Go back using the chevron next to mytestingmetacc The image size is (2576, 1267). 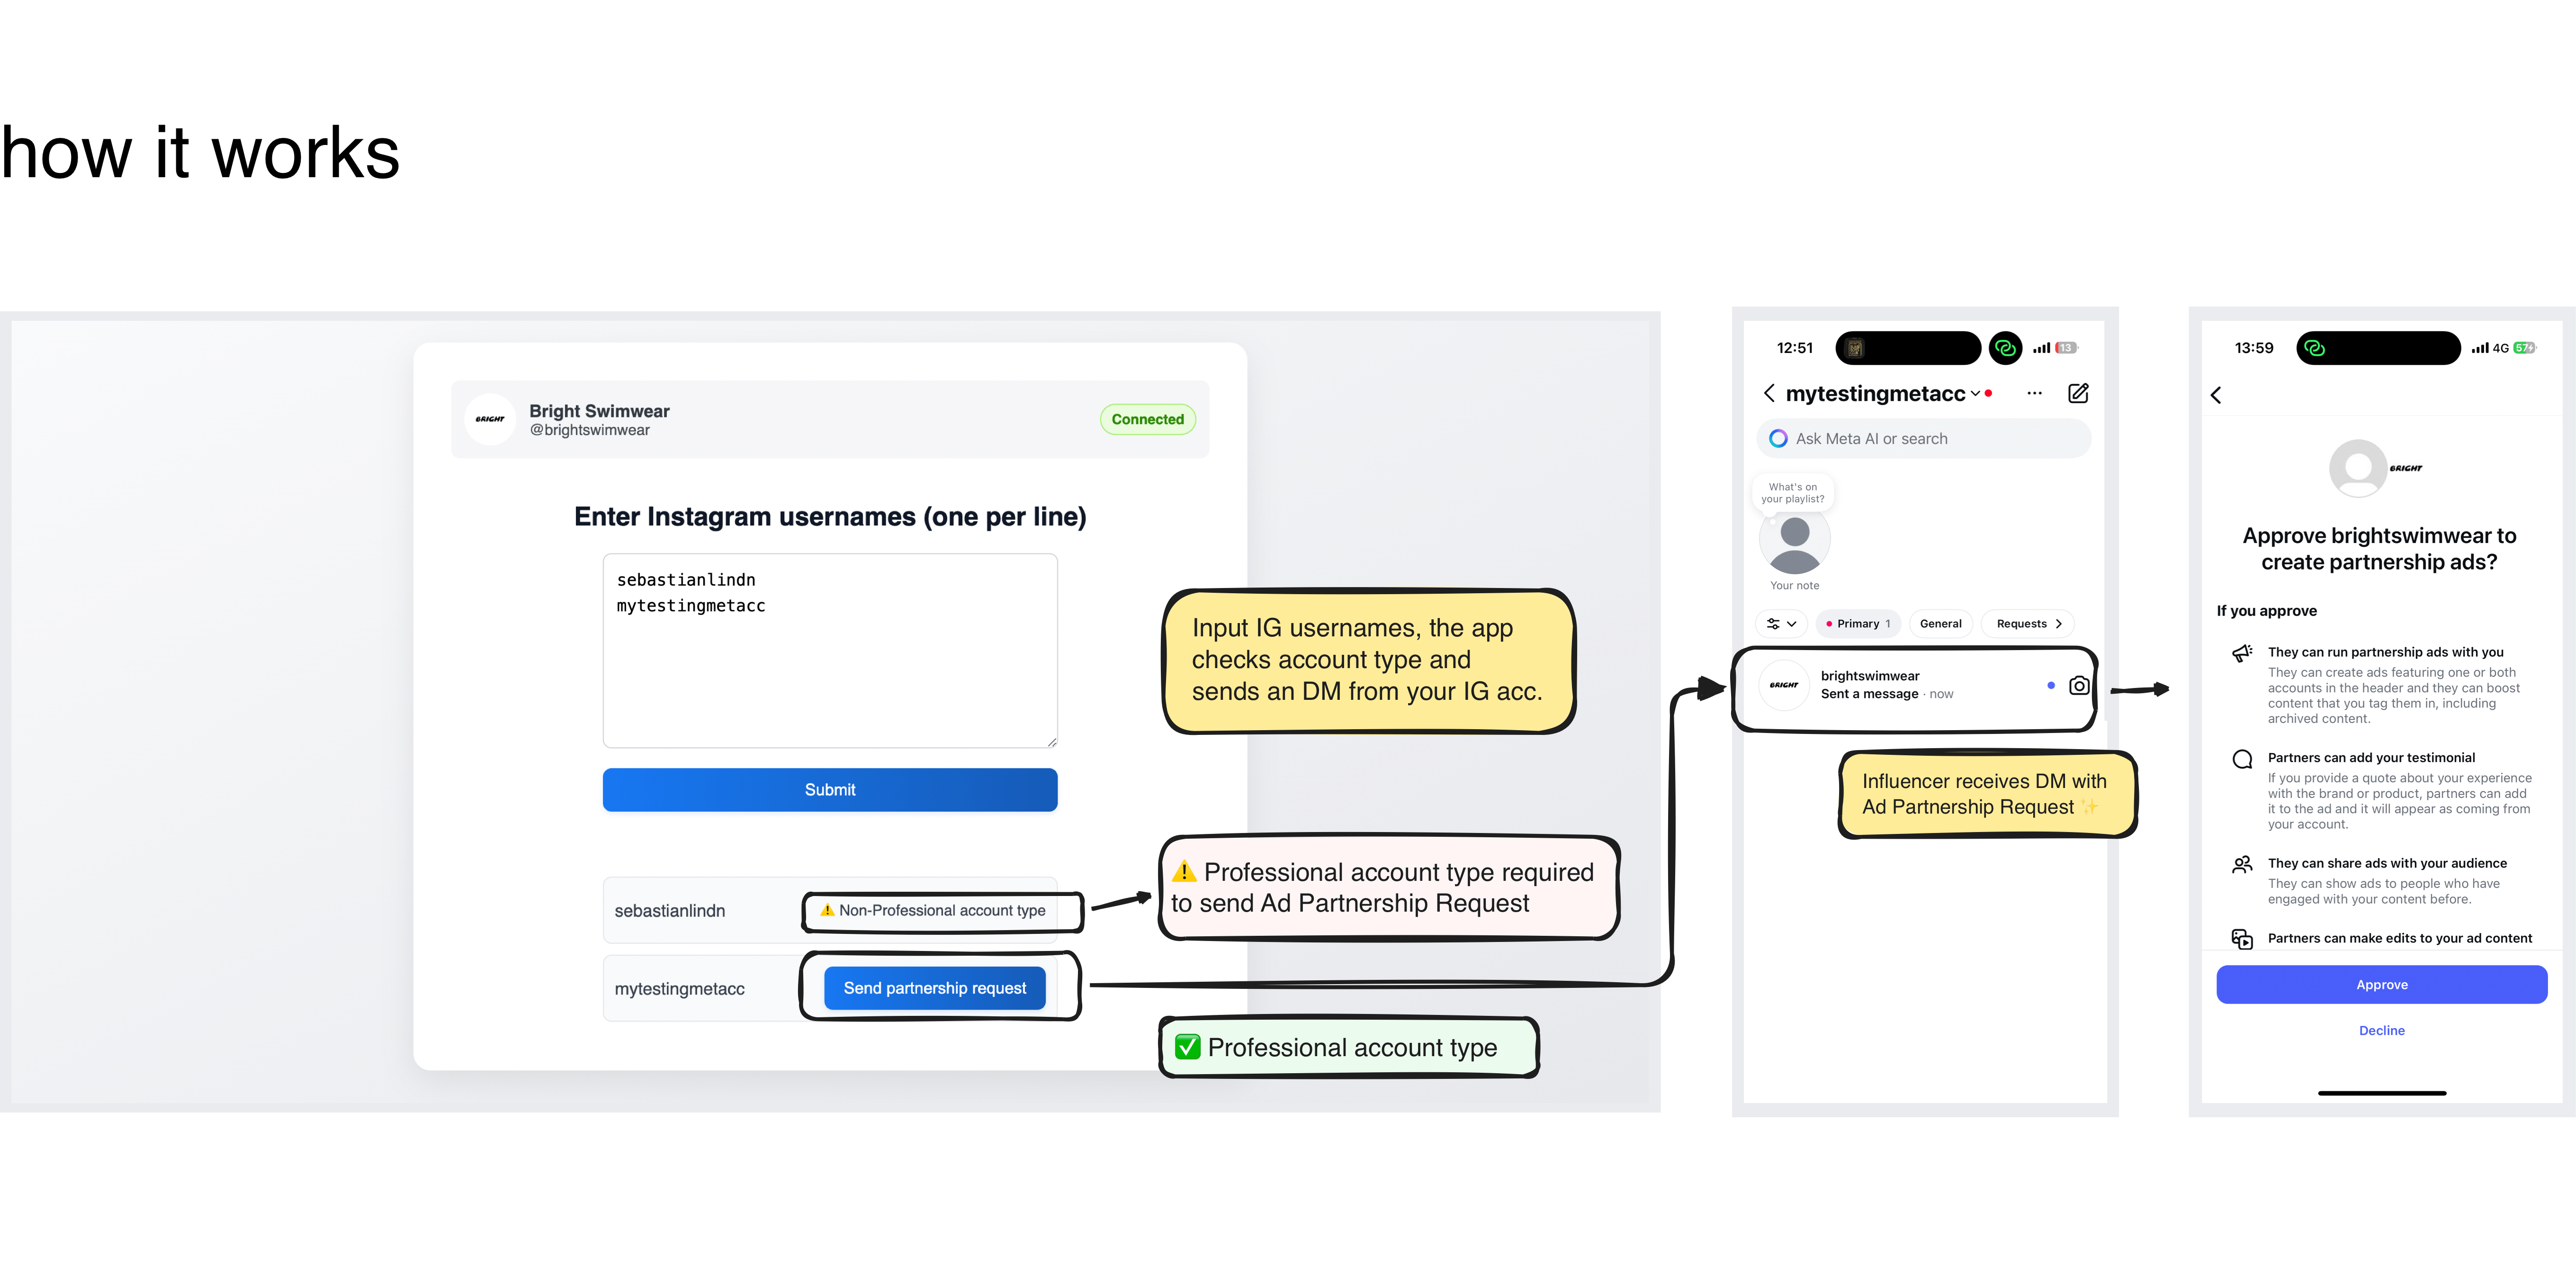click(1769, 393)
